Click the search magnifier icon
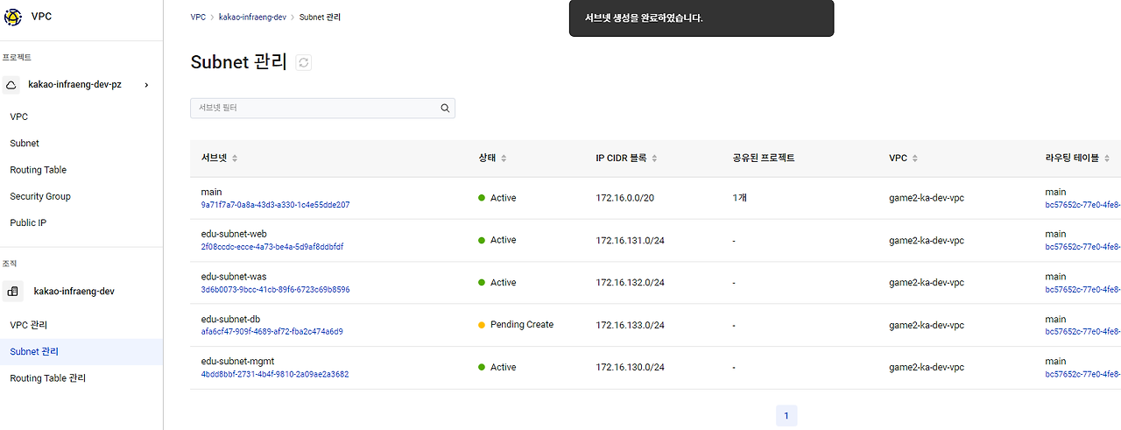The image size is (1121, 430). pyautogui.click(x=445, y=109)
